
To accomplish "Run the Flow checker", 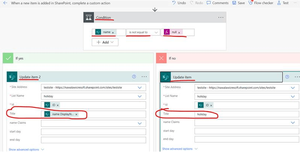I will click(x=261, y=3).
